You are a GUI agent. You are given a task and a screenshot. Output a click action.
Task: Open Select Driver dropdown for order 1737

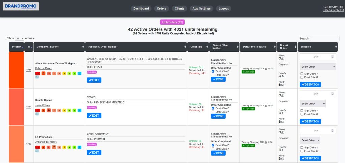(x=310, y=140)
